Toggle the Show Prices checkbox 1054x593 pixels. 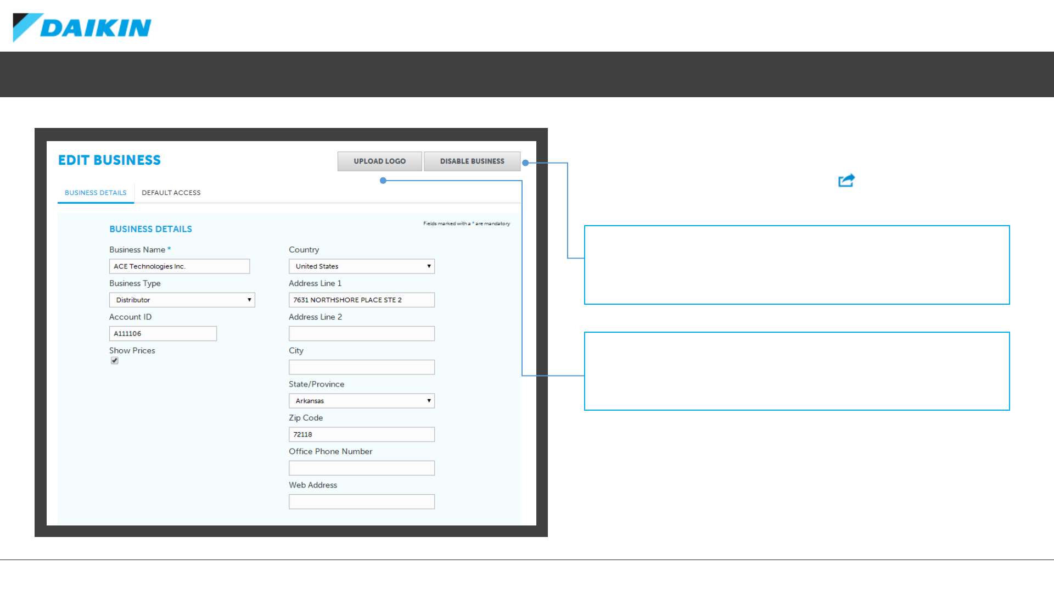pyautogui.click(x=115, y=361)
